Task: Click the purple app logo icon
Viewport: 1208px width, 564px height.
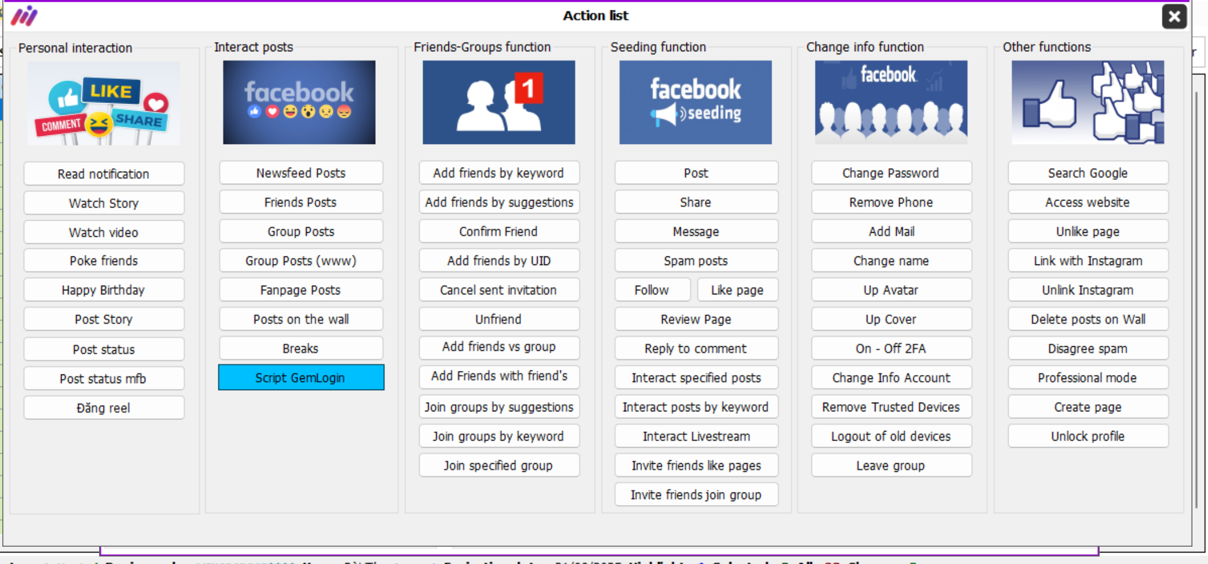Action: click(x=24, y=16)
